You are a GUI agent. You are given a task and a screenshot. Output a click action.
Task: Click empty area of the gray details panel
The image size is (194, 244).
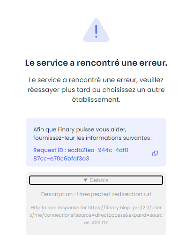tap(96, 230)
